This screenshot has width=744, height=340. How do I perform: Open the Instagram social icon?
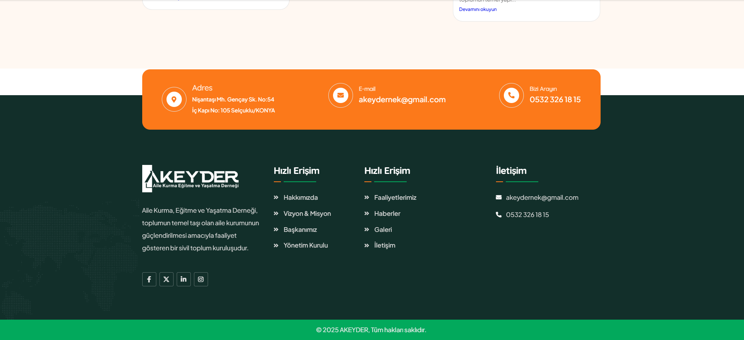click(201, 279)
